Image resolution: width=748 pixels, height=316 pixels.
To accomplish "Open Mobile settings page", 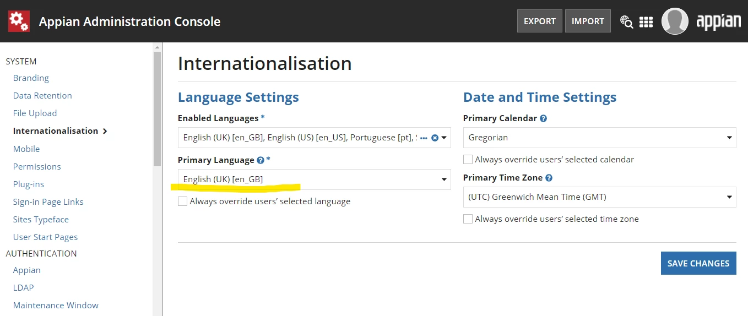I will 26,149.
